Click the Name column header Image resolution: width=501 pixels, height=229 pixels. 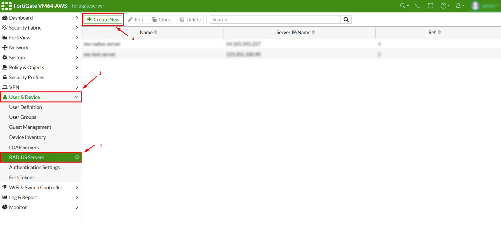152,32
